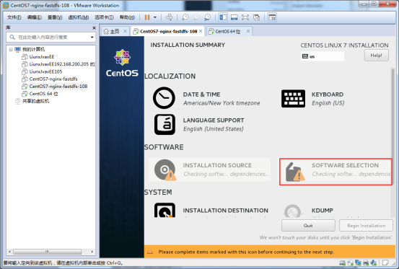
Task: Open the 编辑(E) menu
Action: click(35, 17)
